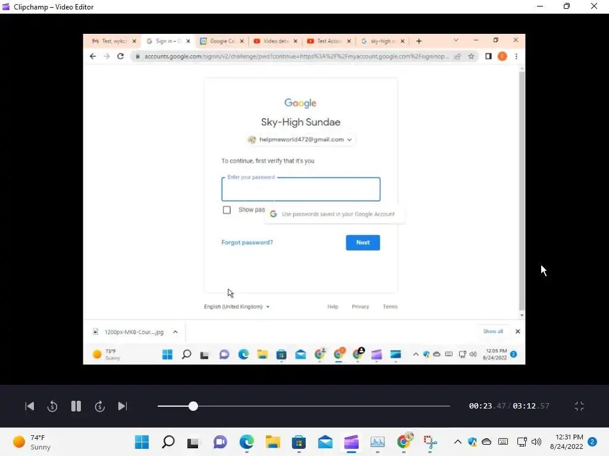Screen dimensions: 609x456
Task: Add a new tab in recorded Chrome
Action: [419, 41]
